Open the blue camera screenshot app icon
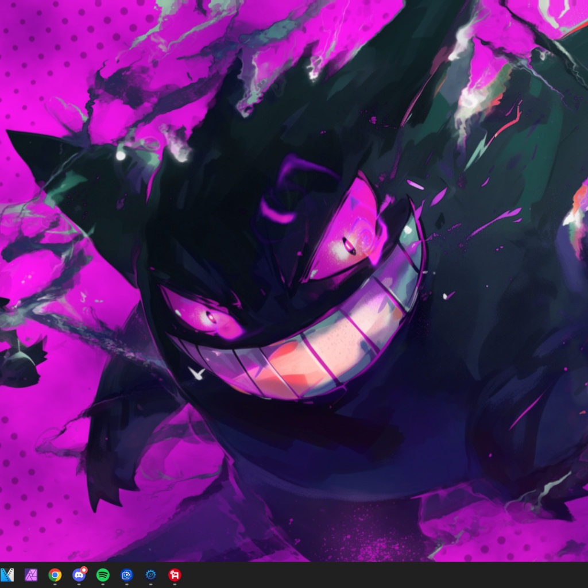Viewport: 588px width, 588px height. tap(127, 574)
